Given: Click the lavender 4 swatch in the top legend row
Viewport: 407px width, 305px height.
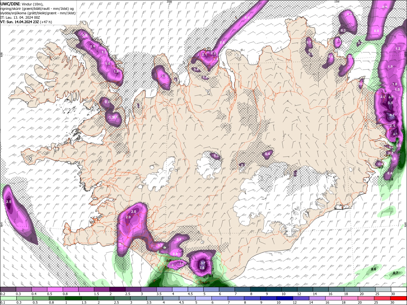Looking at the screenshot, I should pos(180,289).
